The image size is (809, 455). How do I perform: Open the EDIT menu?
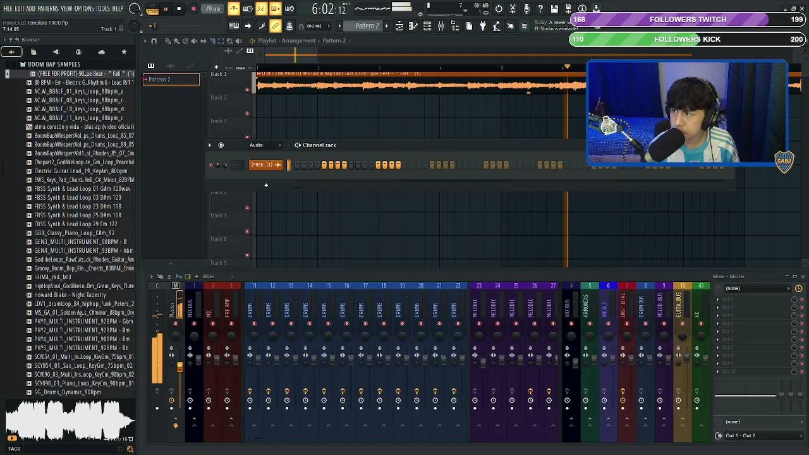click(x=20, y=9)
